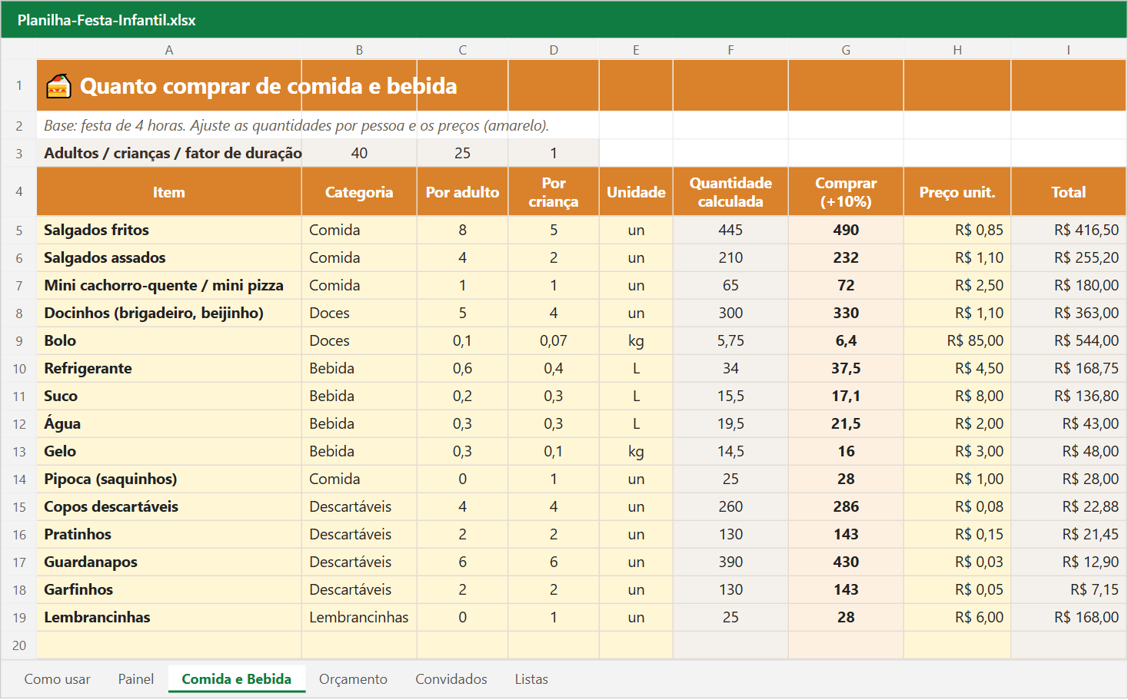Screen dimensions: 1128x700
Task: Select the 'Copos descartáveis' cell
Action: pyautogui.click(x=169, y=507)
